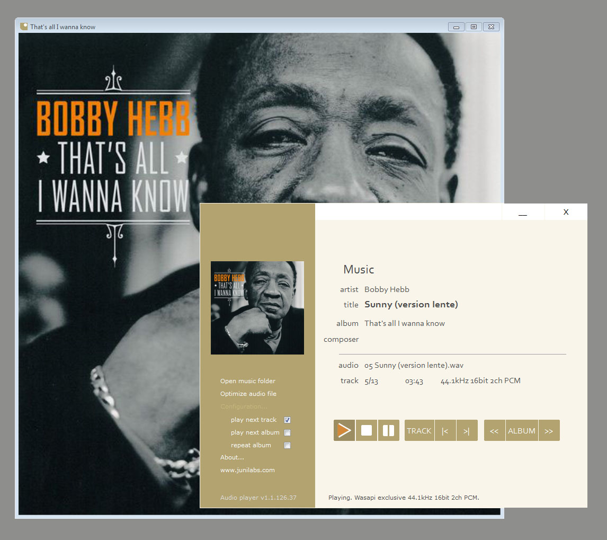Click the ALBUM button
The width and height of the screenshot is (607, 540).
click(x=522, y=430)
